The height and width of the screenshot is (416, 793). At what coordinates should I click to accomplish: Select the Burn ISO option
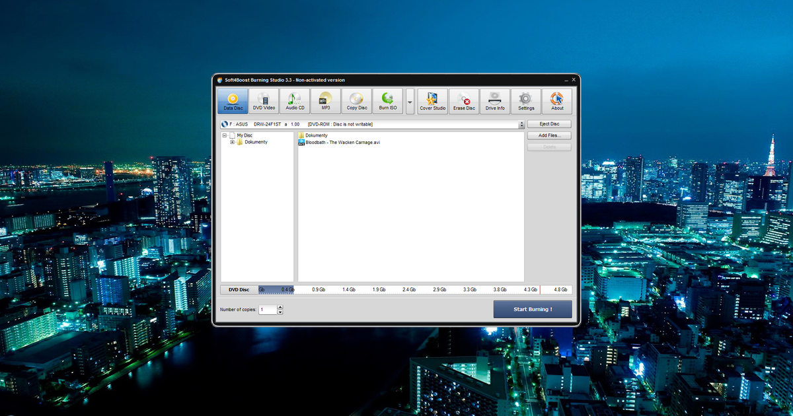click(388, 102)
